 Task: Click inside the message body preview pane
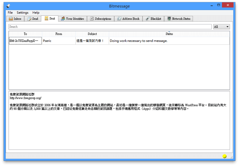[x=119, y=120]
